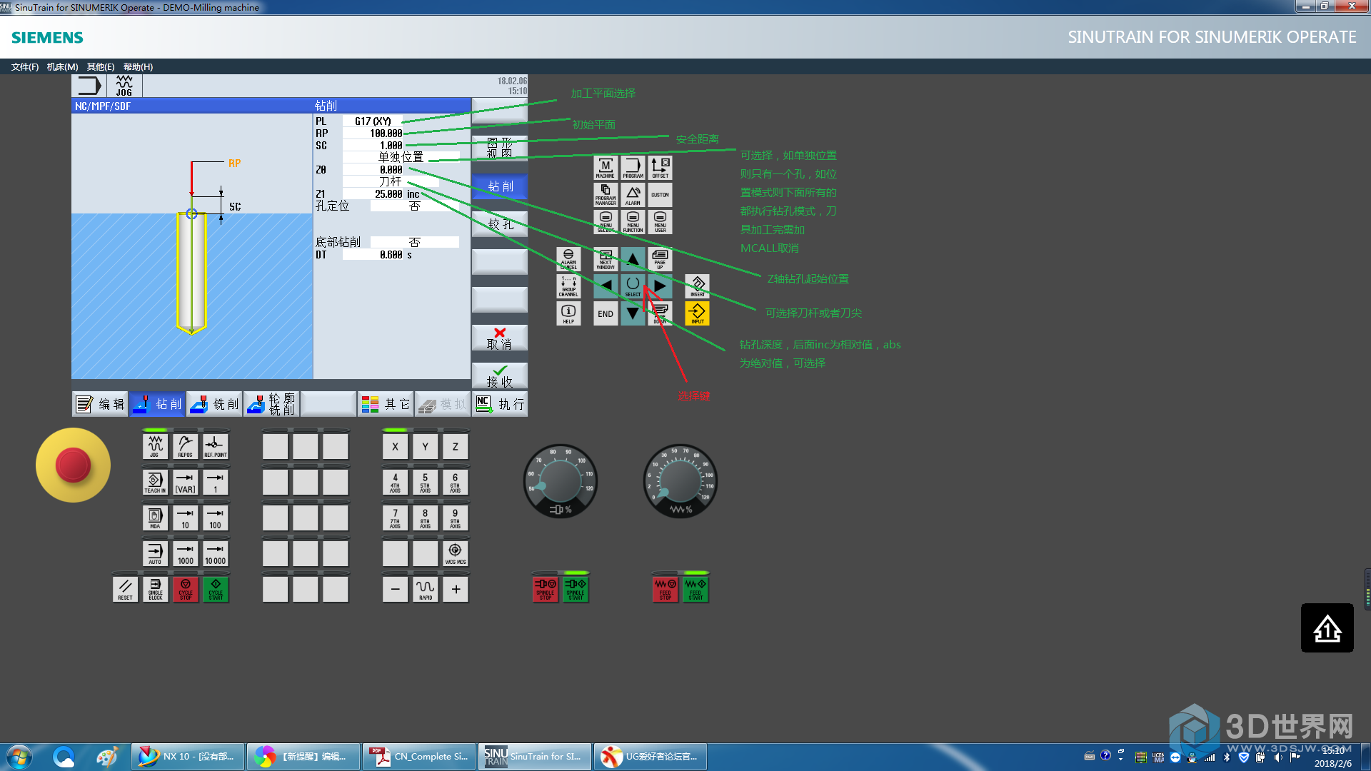Open the 底部钻削 selection field showing 否

(414, 242)
